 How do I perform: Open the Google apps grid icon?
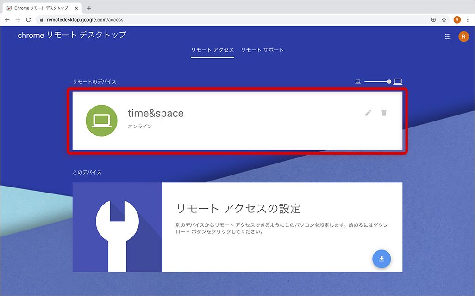tap(448, 36)
